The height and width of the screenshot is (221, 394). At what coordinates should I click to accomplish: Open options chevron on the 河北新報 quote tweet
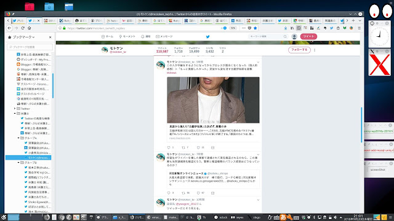[258, 155]
